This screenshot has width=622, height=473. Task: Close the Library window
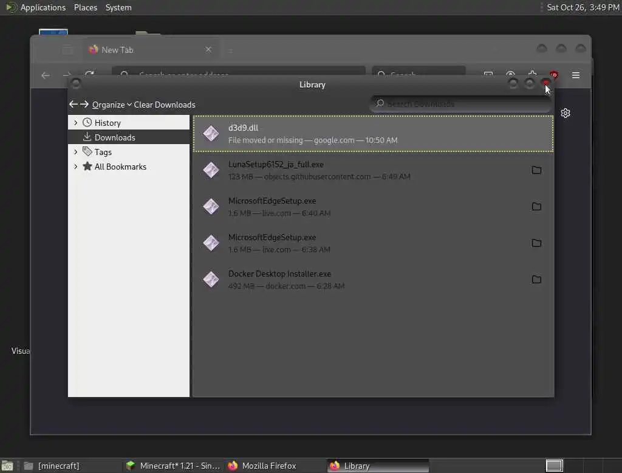(546, 83)
